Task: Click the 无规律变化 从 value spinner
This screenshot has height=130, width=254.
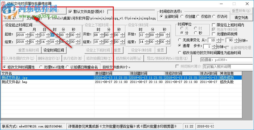Action: coord(218,40)
